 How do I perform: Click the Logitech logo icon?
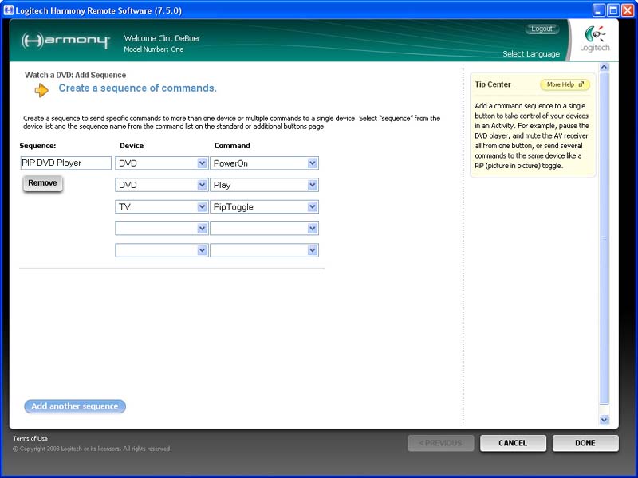pyautogui.click(x=595, y=36)
